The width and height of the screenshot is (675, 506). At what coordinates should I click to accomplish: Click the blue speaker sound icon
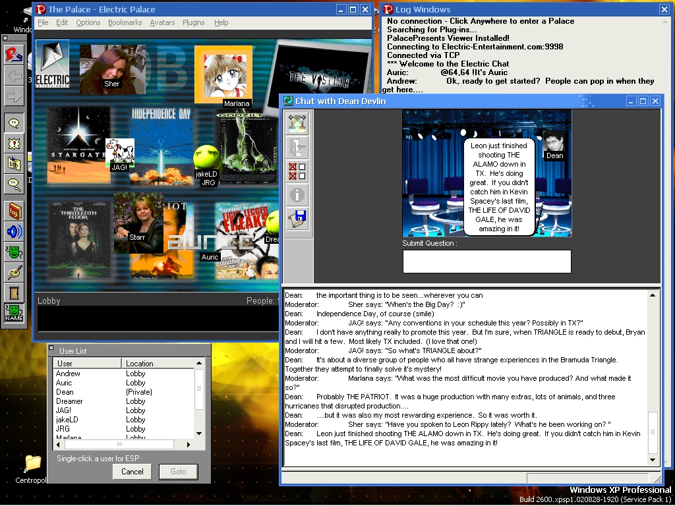click(x=15, y=231)
